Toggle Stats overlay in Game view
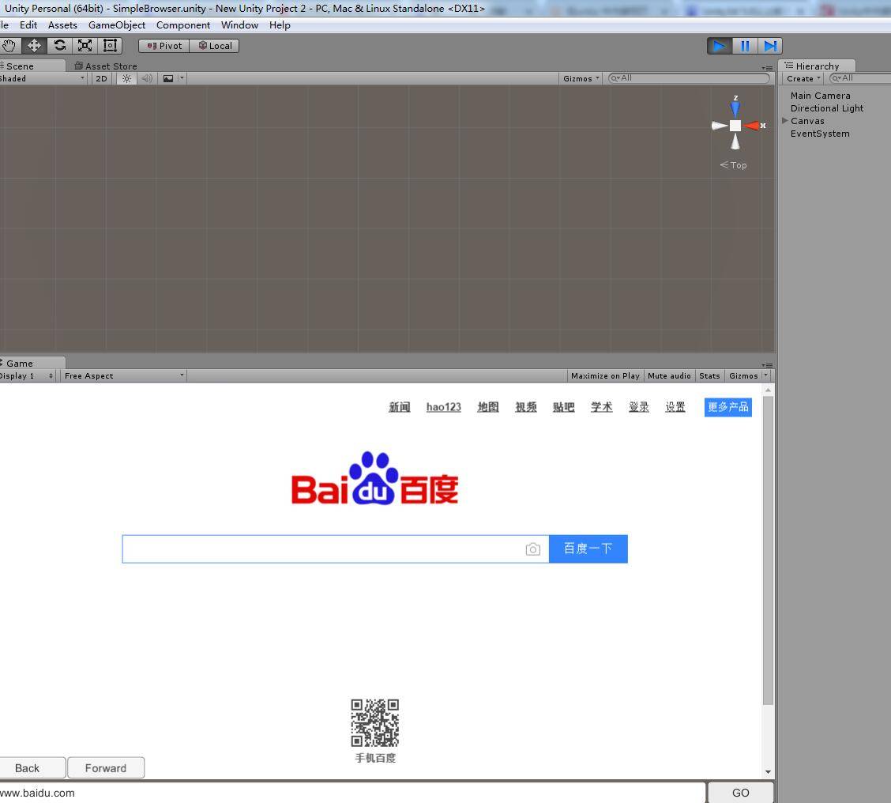The height and width of the screenshot is (803, 891). [709, 376]
